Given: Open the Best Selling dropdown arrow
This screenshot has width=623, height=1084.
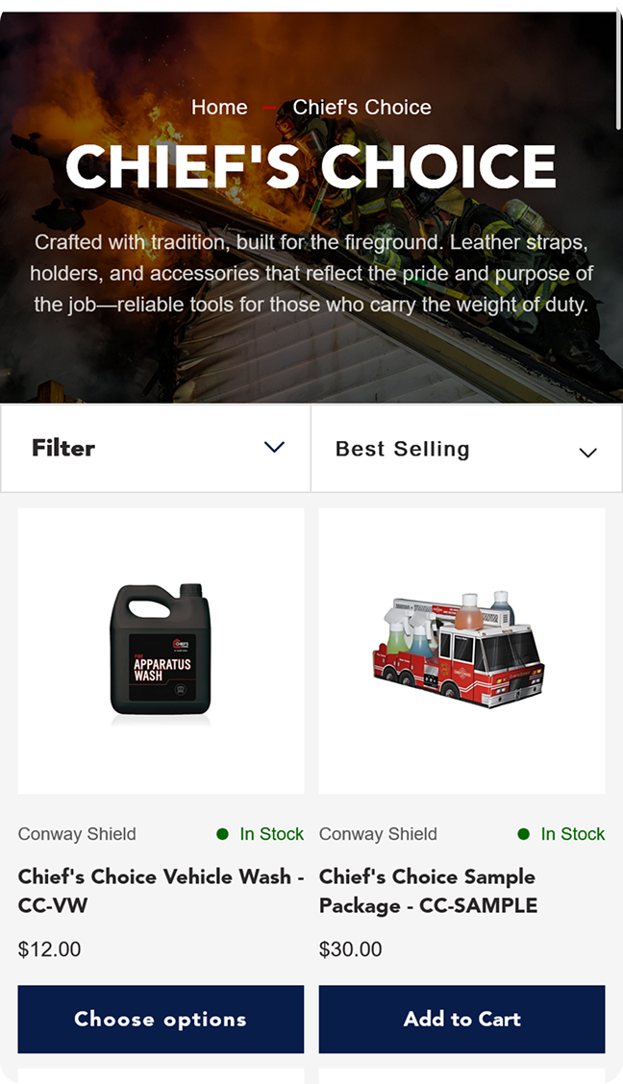Looking at the screenshot, I should coord(587,453).
